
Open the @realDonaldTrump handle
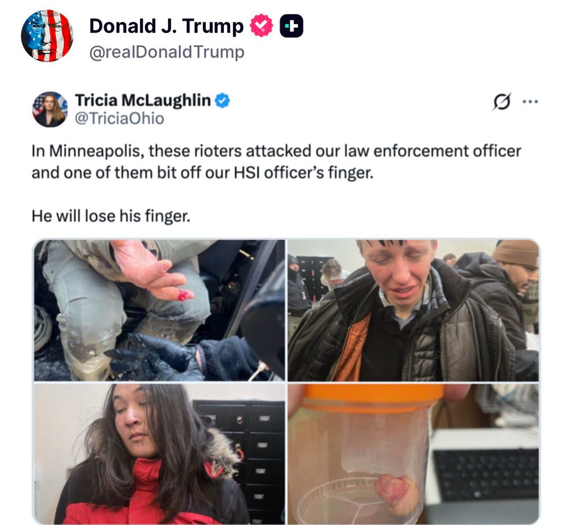click(166, 52)
